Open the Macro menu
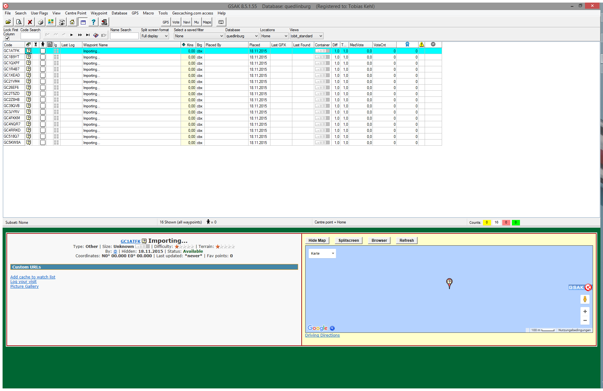 [148, 13]
